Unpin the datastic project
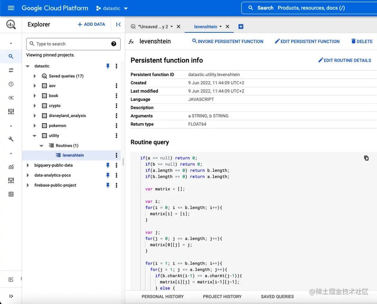 tap(108, 66)
